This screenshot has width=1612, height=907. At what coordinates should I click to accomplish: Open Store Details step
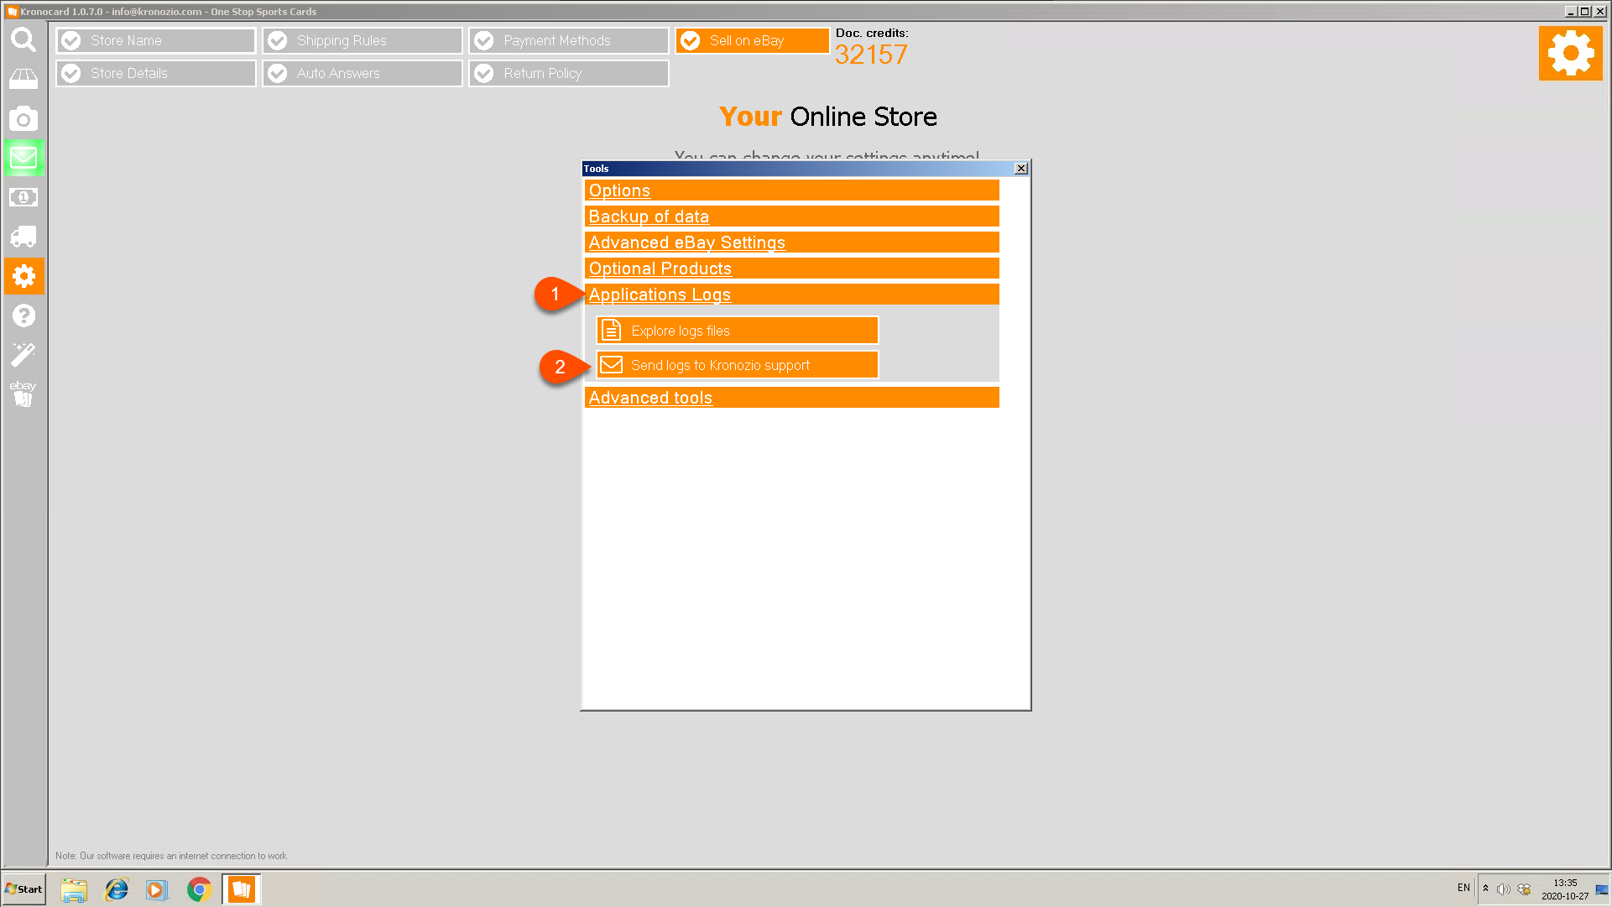[x=156, y=73]
